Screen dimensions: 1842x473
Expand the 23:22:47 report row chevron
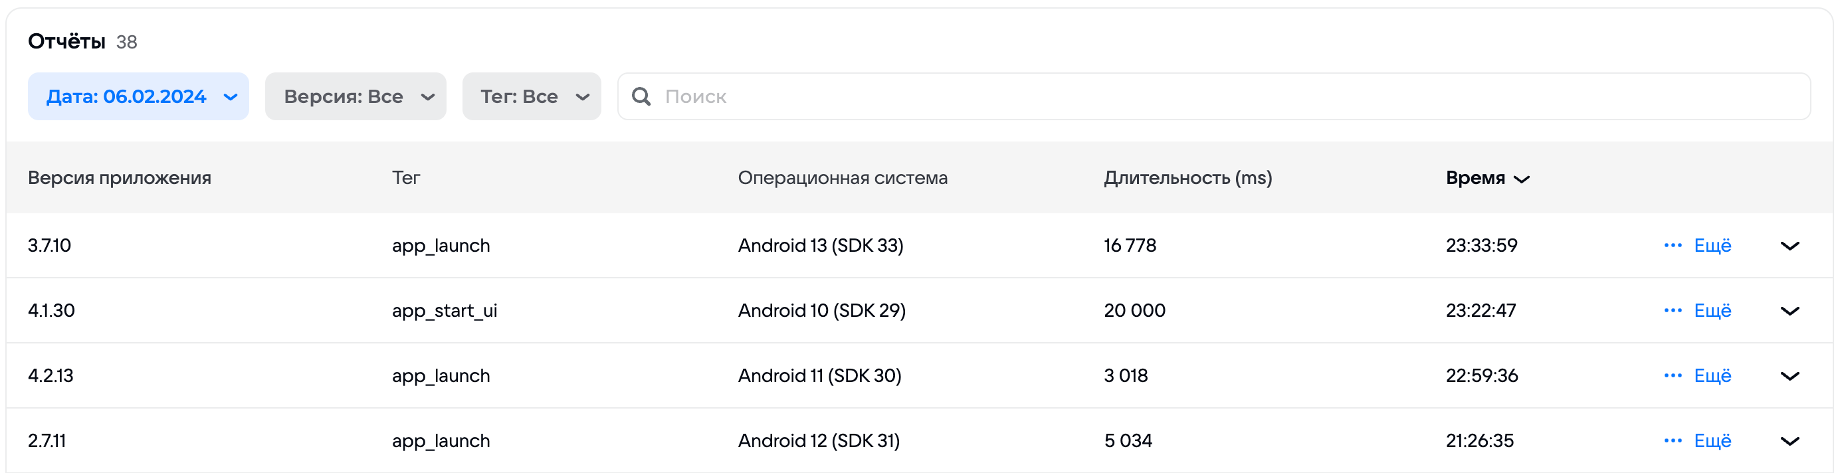1789,311
